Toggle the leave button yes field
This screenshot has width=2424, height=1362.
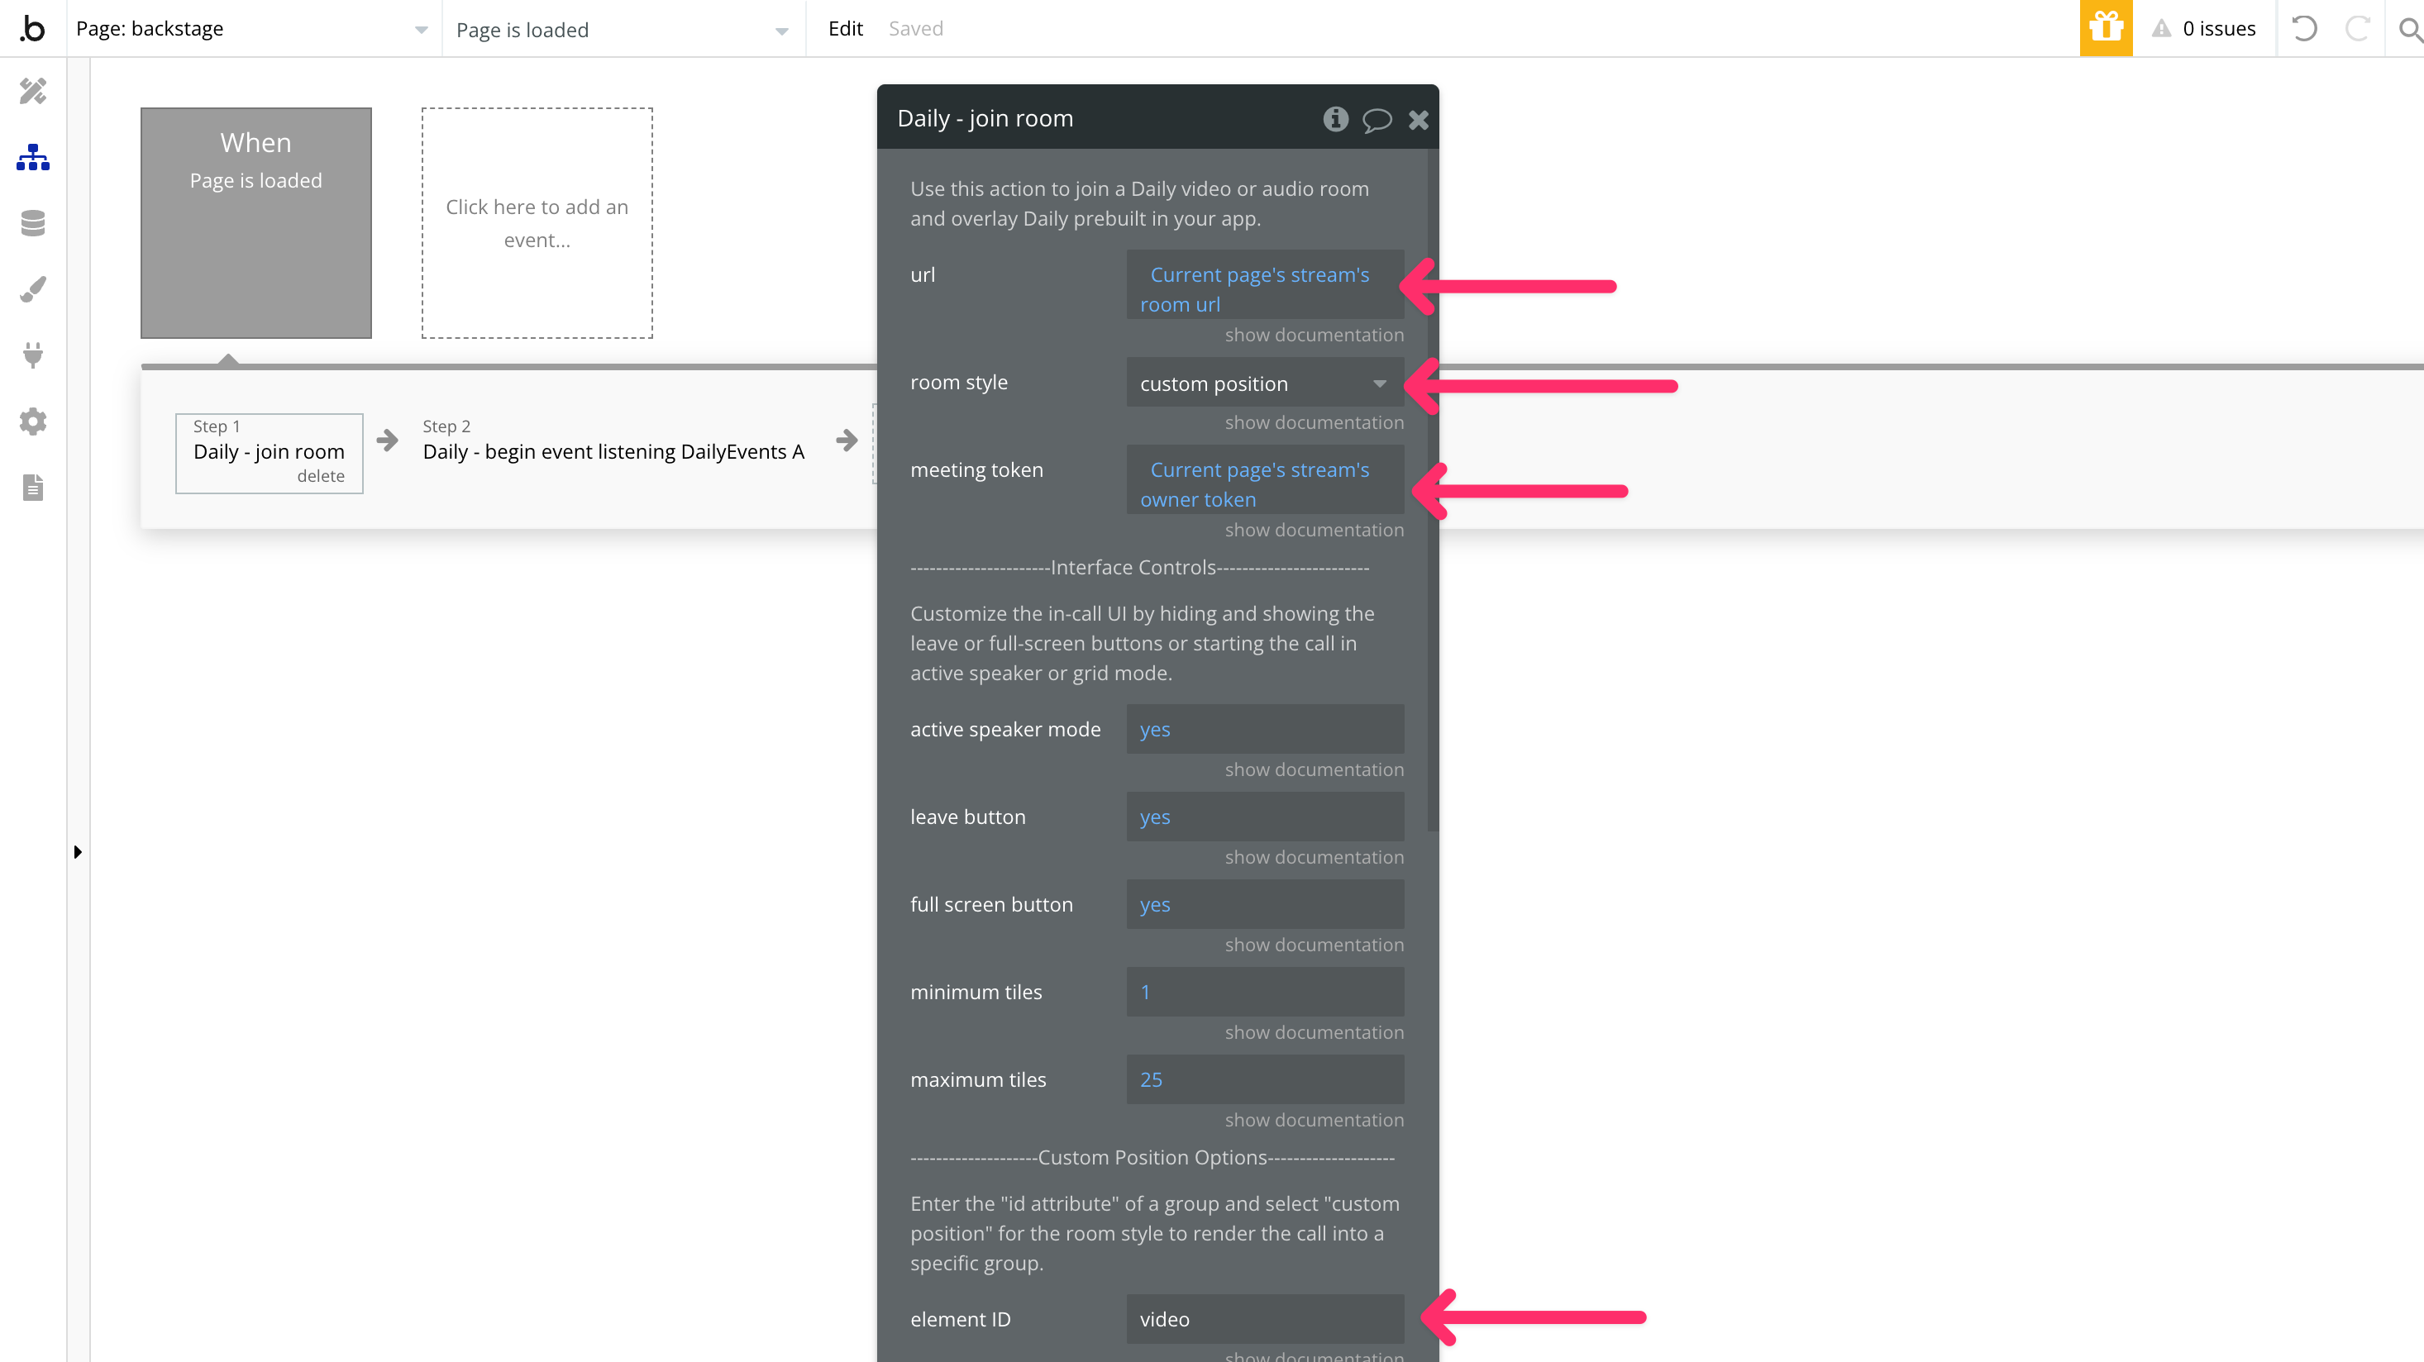point(1264,817)
